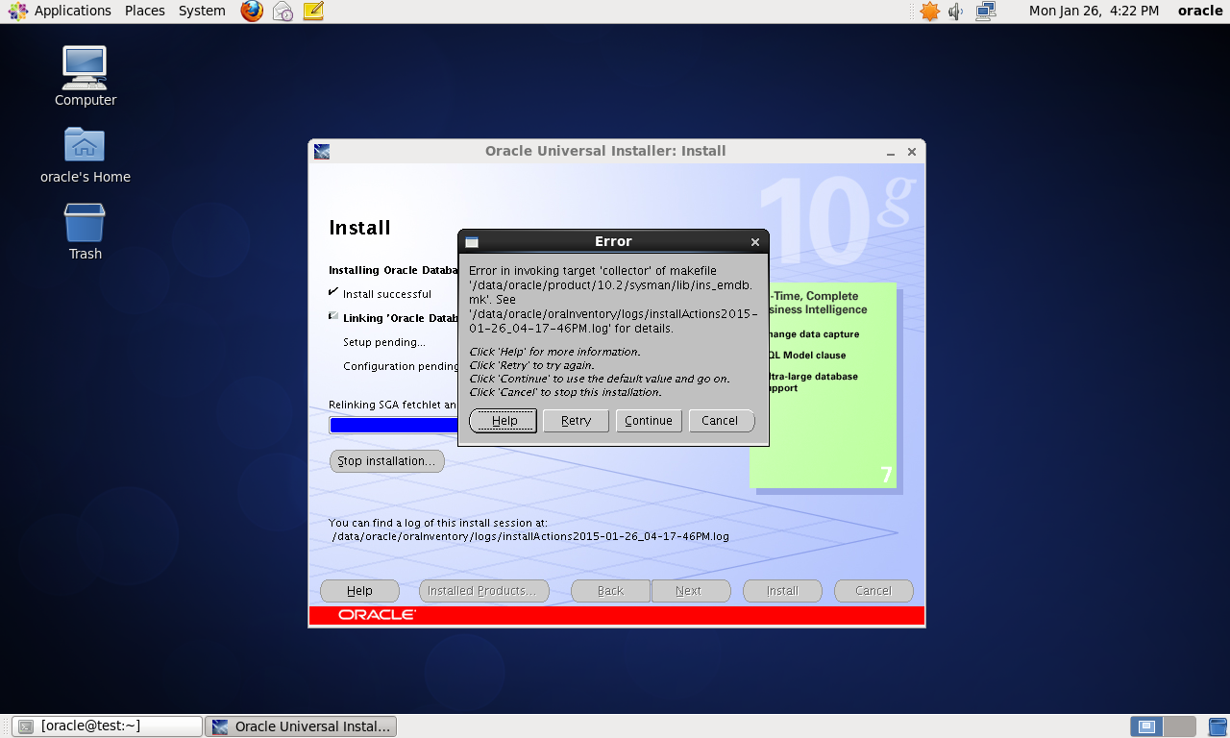
Task: Click the 'Setup pending...' status line
Action: [x=384, y=342]
